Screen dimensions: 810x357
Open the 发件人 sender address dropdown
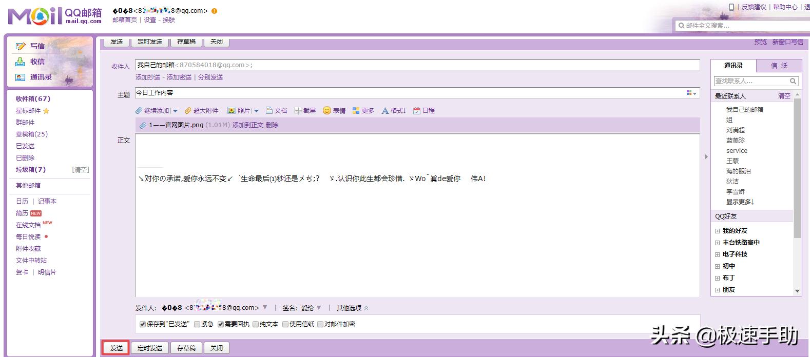coord(265,308)
